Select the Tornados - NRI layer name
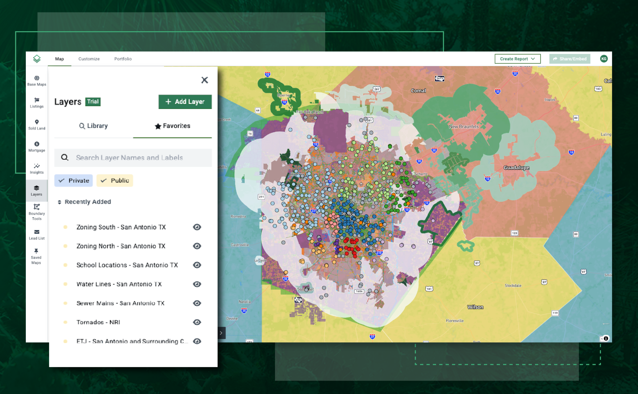 [98, 322]
